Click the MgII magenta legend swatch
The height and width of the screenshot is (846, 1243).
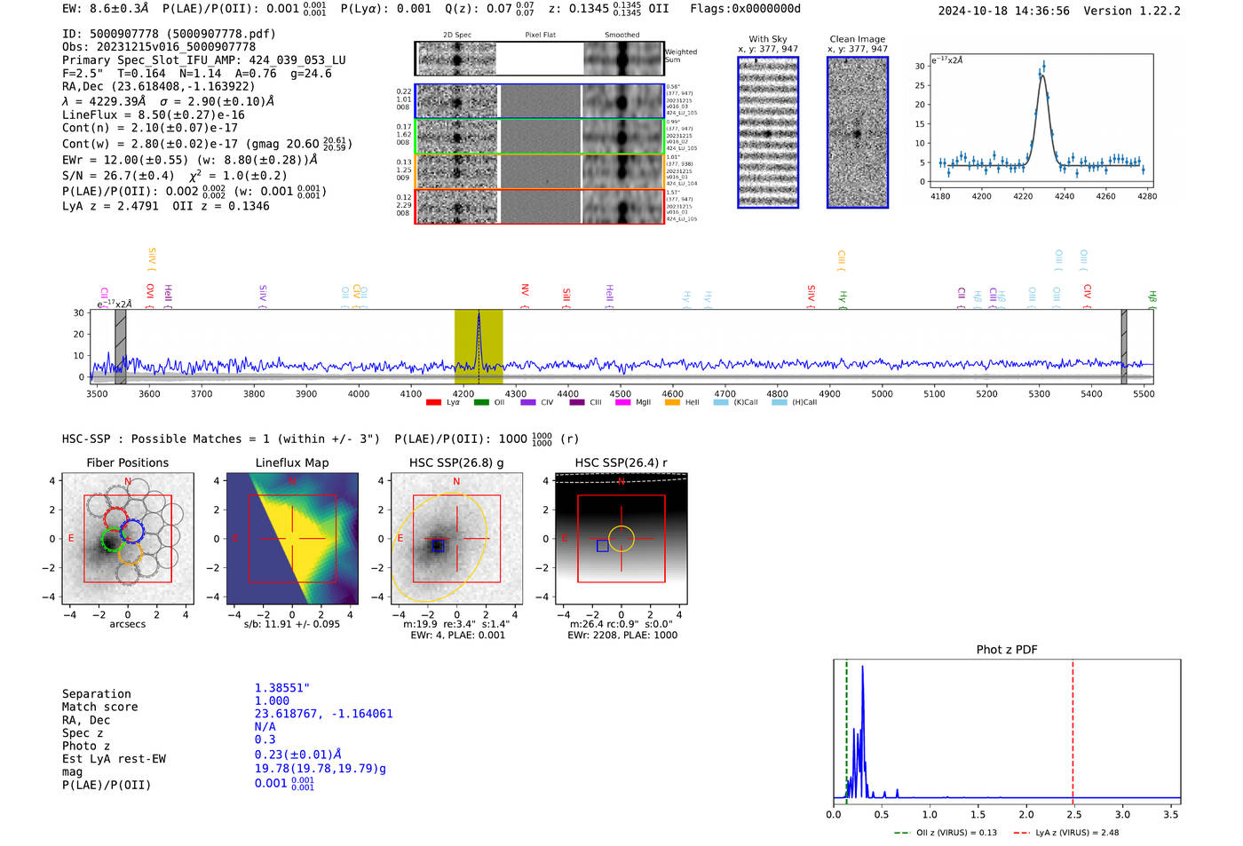(623, 403)
